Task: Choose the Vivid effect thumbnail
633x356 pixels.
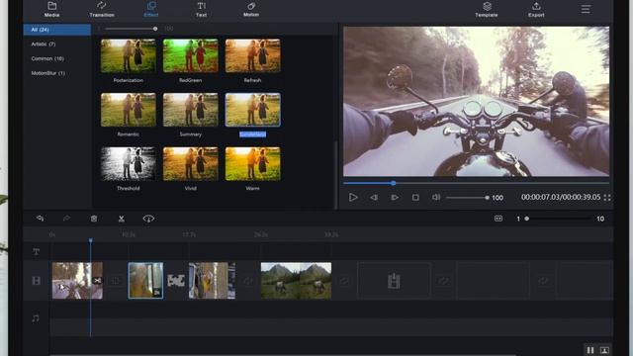Action: (191, 164)
